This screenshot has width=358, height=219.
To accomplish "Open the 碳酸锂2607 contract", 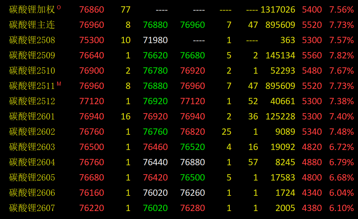I will coord(32,208).
